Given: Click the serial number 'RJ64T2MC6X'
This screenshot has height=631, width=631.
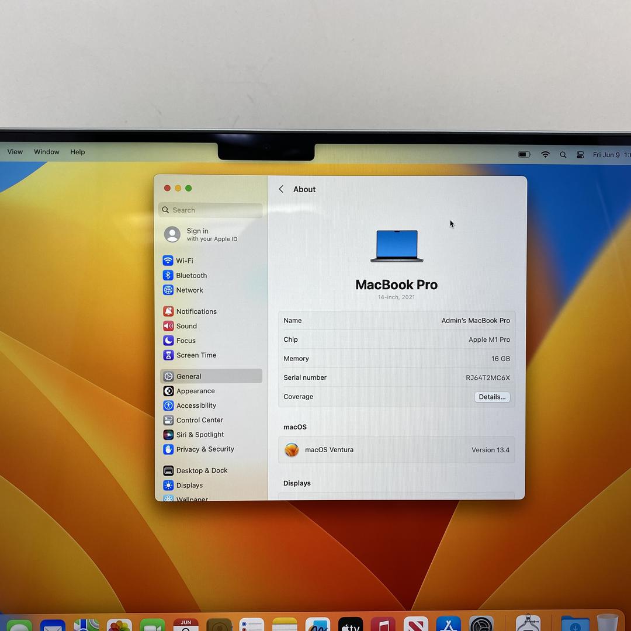Looking at the screenshot, I should 488,377.
